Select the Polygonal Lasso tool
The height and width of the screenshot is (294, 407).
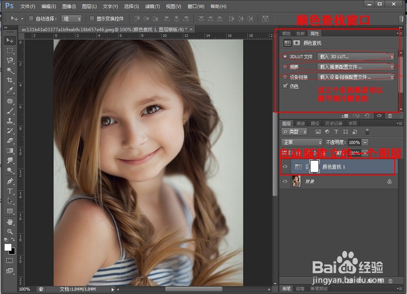pos(10,60)
